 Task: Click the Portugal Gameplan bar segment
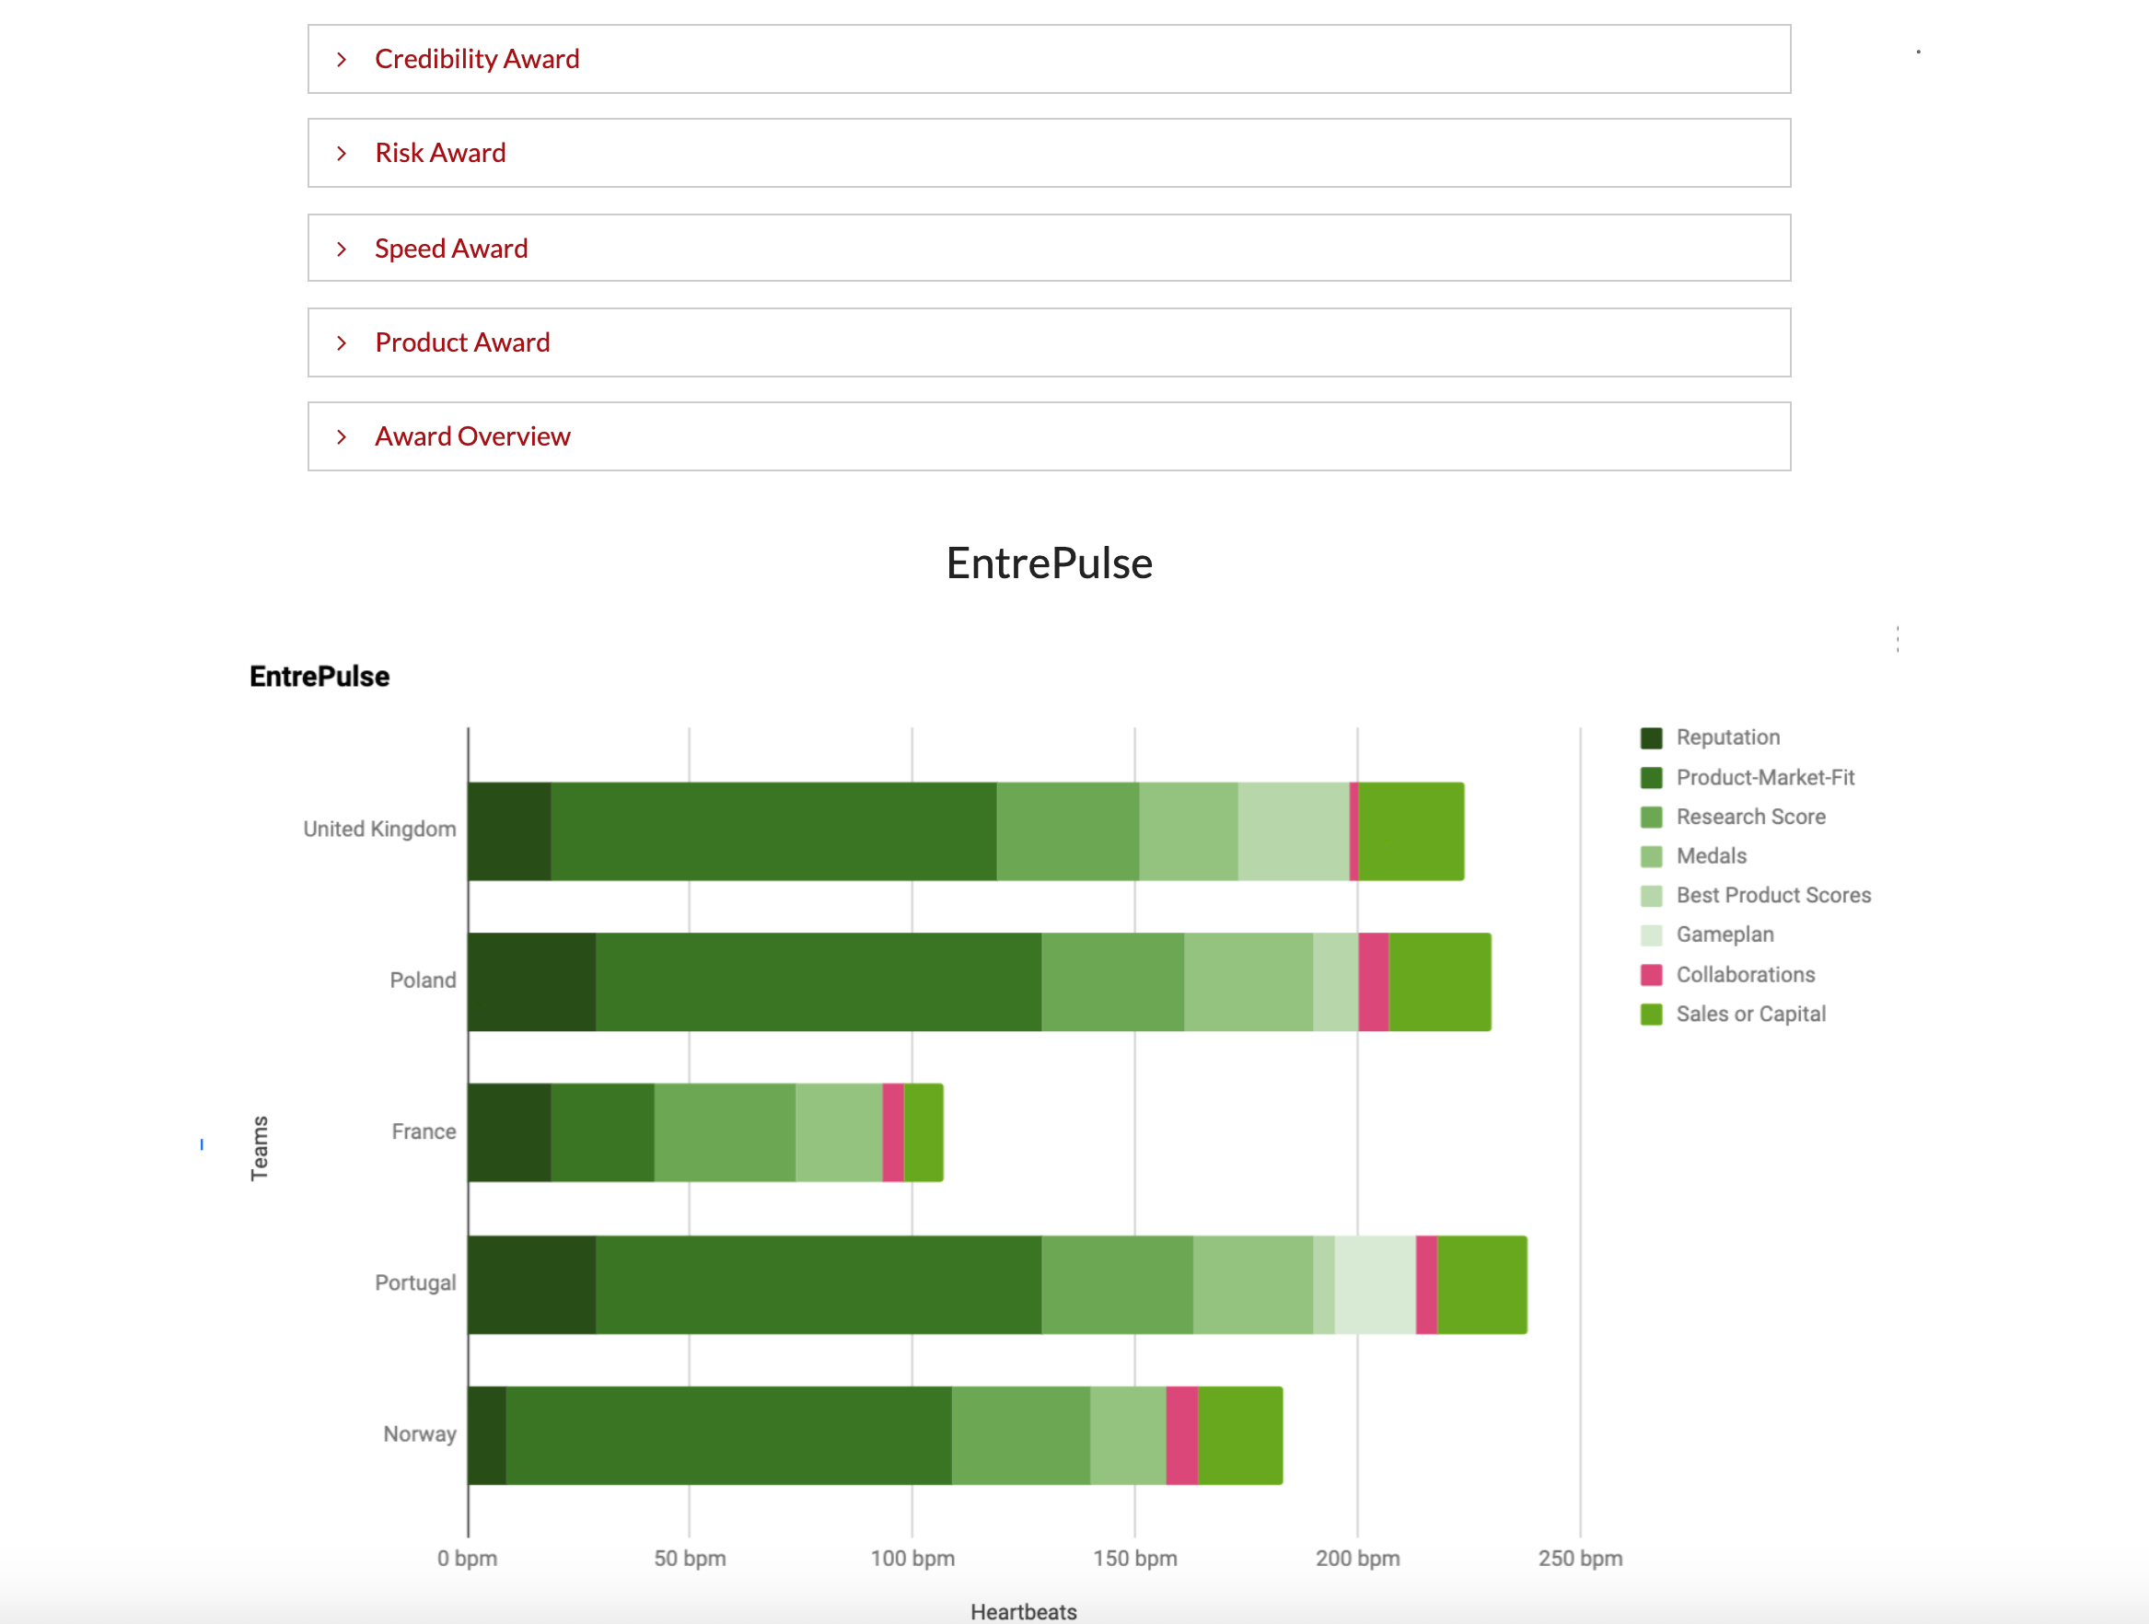click(1376, 1285)
